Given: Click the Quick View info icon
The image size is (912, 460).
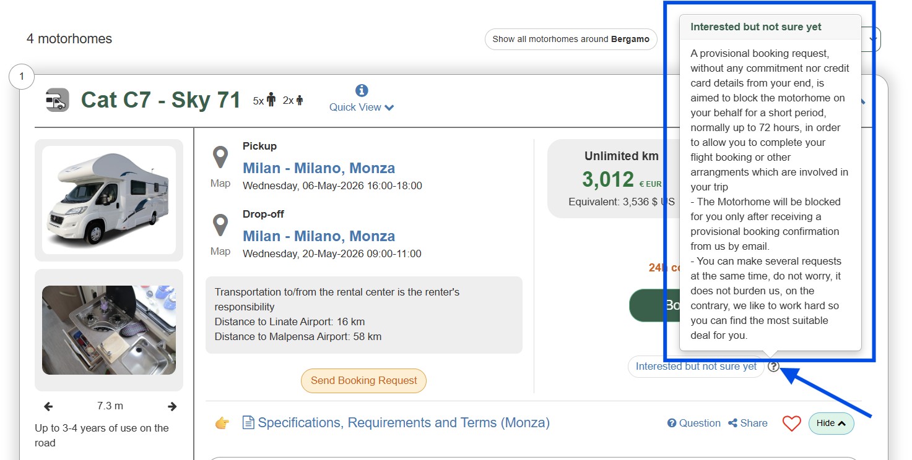Looking at the screenshot, I should tap(362, 91).
